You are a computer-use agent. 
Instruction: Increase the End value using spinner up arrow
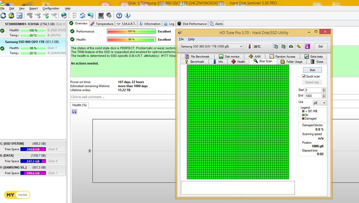(324, 94)
